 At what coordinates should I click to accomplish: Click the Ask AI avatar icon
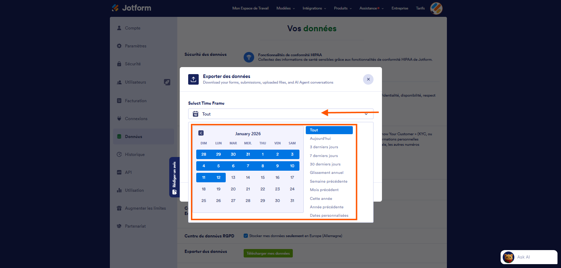coord(508,257)
